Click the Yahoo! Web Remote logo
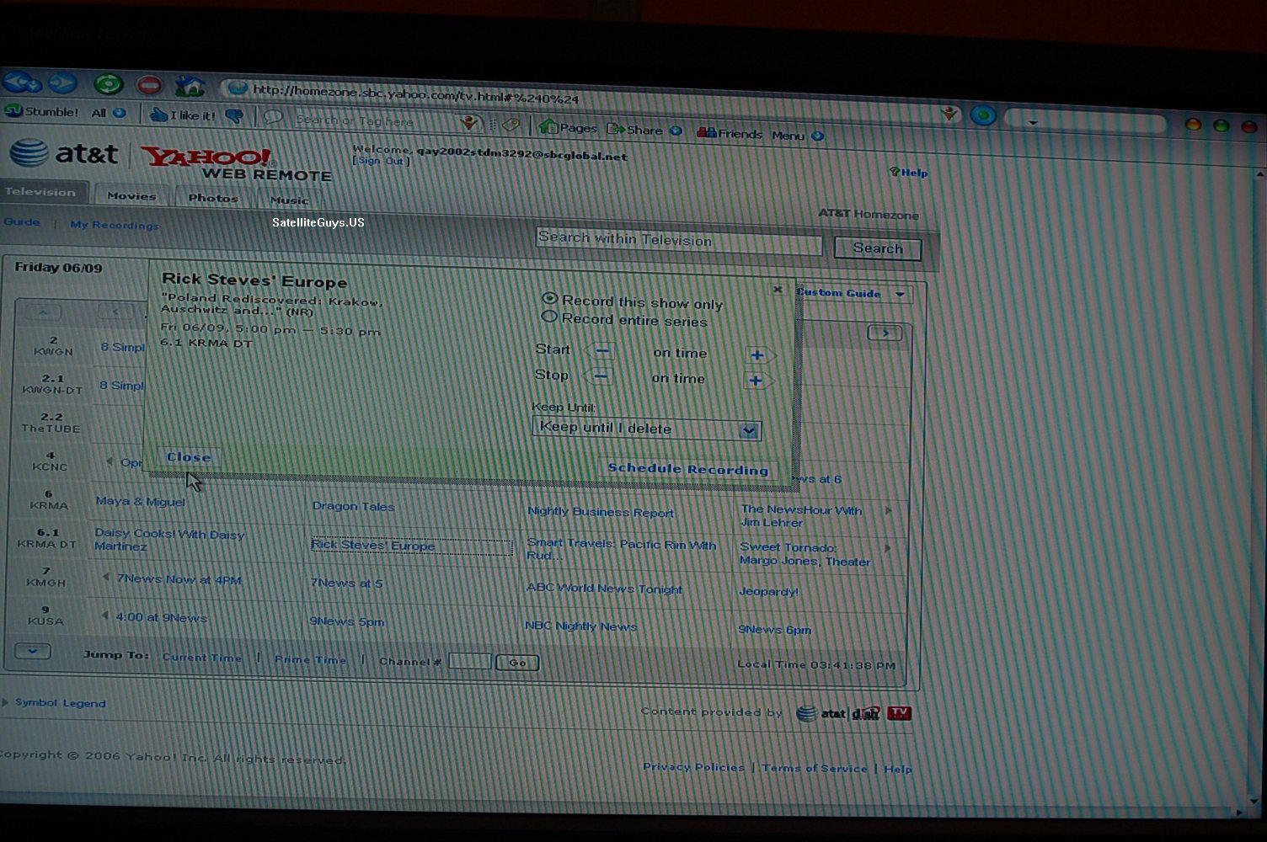Image resolution: width=1267 pixels, height=842 pixels. point(237,163)
